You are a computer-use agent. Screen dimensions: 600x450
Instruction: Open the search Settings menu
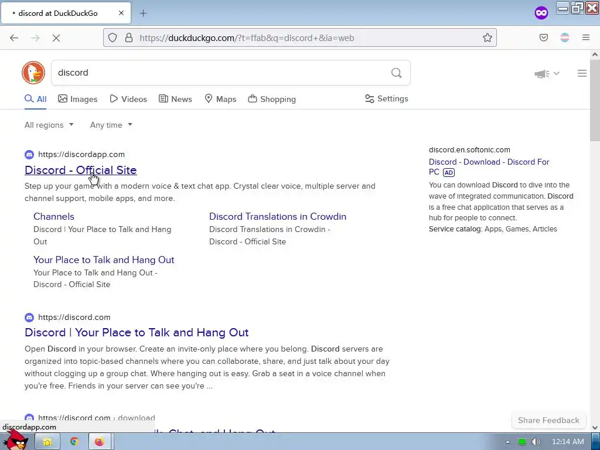pos(387,98)
